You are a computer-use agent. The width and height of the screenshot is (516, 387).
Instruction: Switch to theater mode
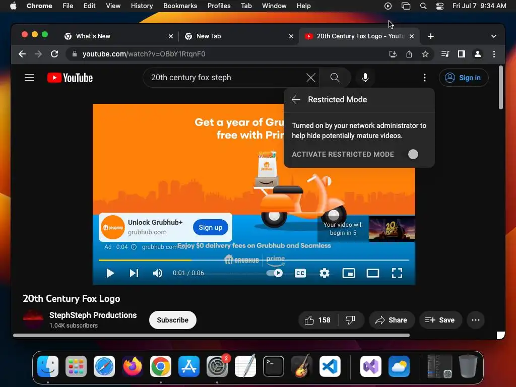(x=373, y=273)
